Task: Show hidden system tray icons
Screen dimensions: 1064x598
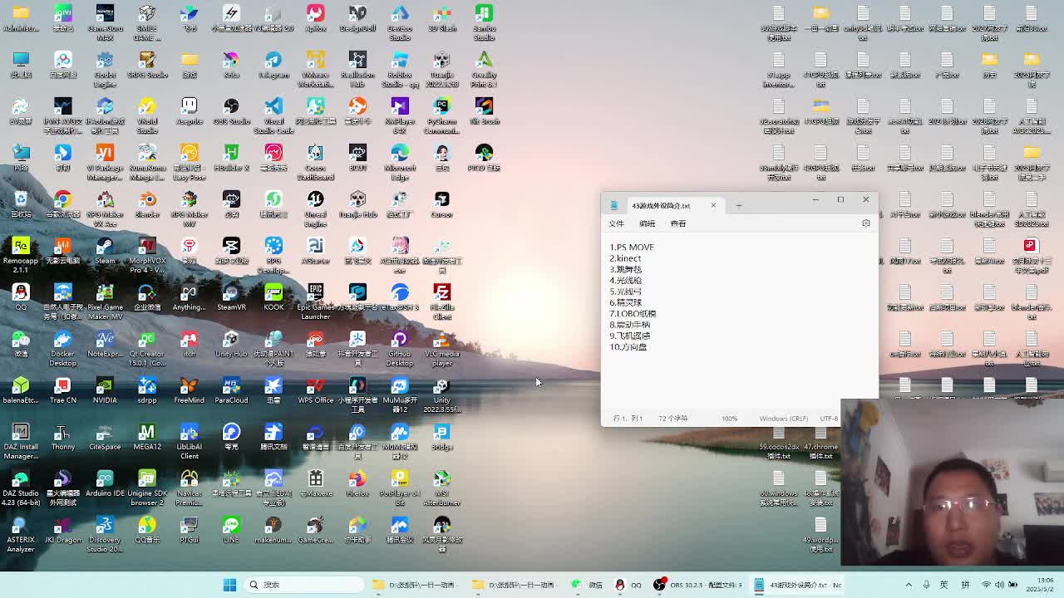Action: pos(909,585)
